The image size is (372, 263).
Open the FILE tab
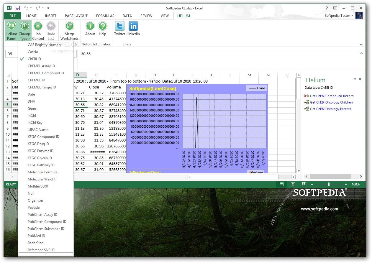click(12, 16)
